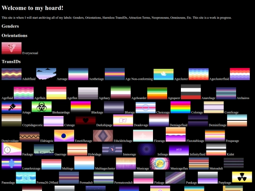The height and width of the screenshot is (191, 255).
Task: Click the 'Frequeage' label
Action: tap(232, 141)
